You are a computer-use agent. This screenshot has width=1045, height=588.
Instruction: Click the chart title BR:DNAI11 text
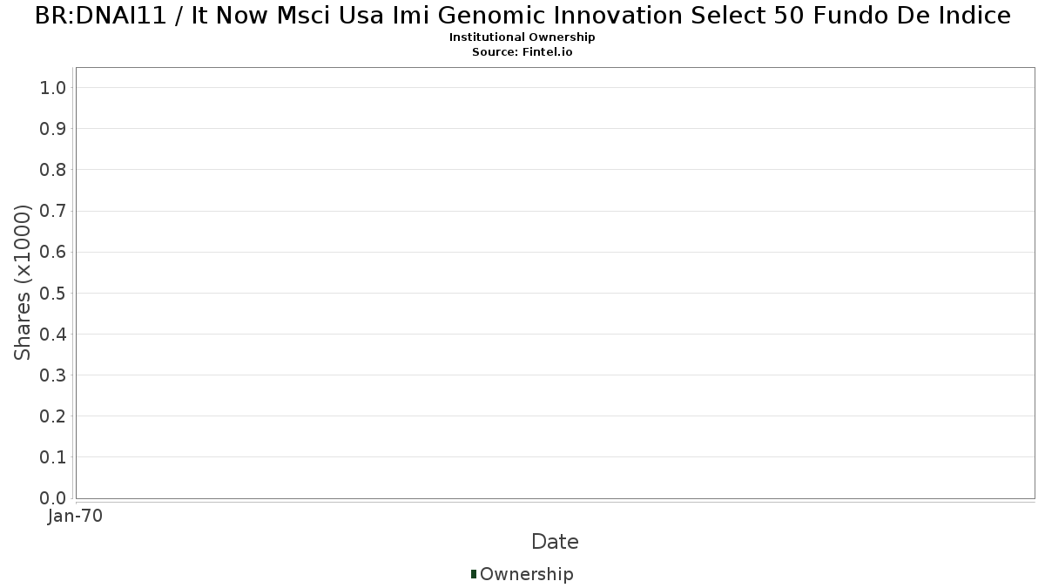[x=522, y=16]
